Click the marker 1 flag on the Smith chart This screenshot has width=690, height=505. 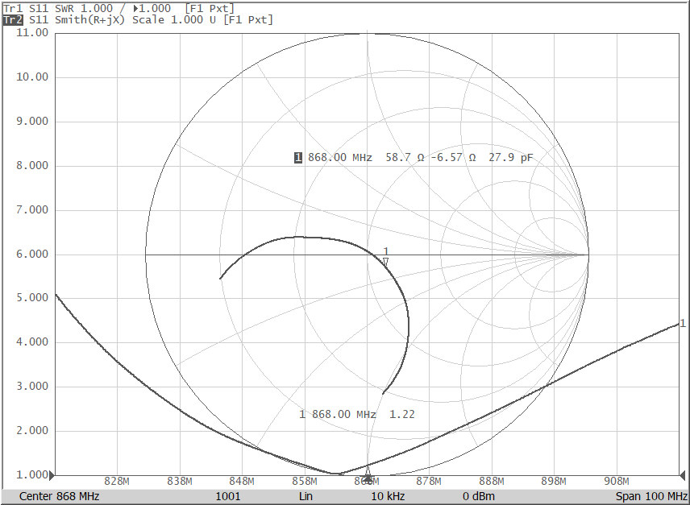pyautogui.click(x=384, y=256)
